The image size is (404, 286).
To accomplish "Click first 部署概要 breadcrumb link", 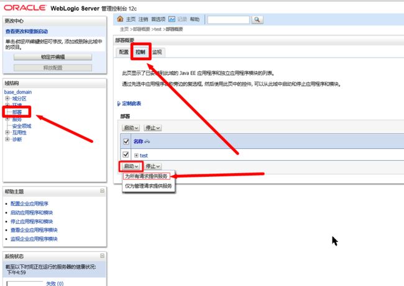I will click(x=141, y=29).
